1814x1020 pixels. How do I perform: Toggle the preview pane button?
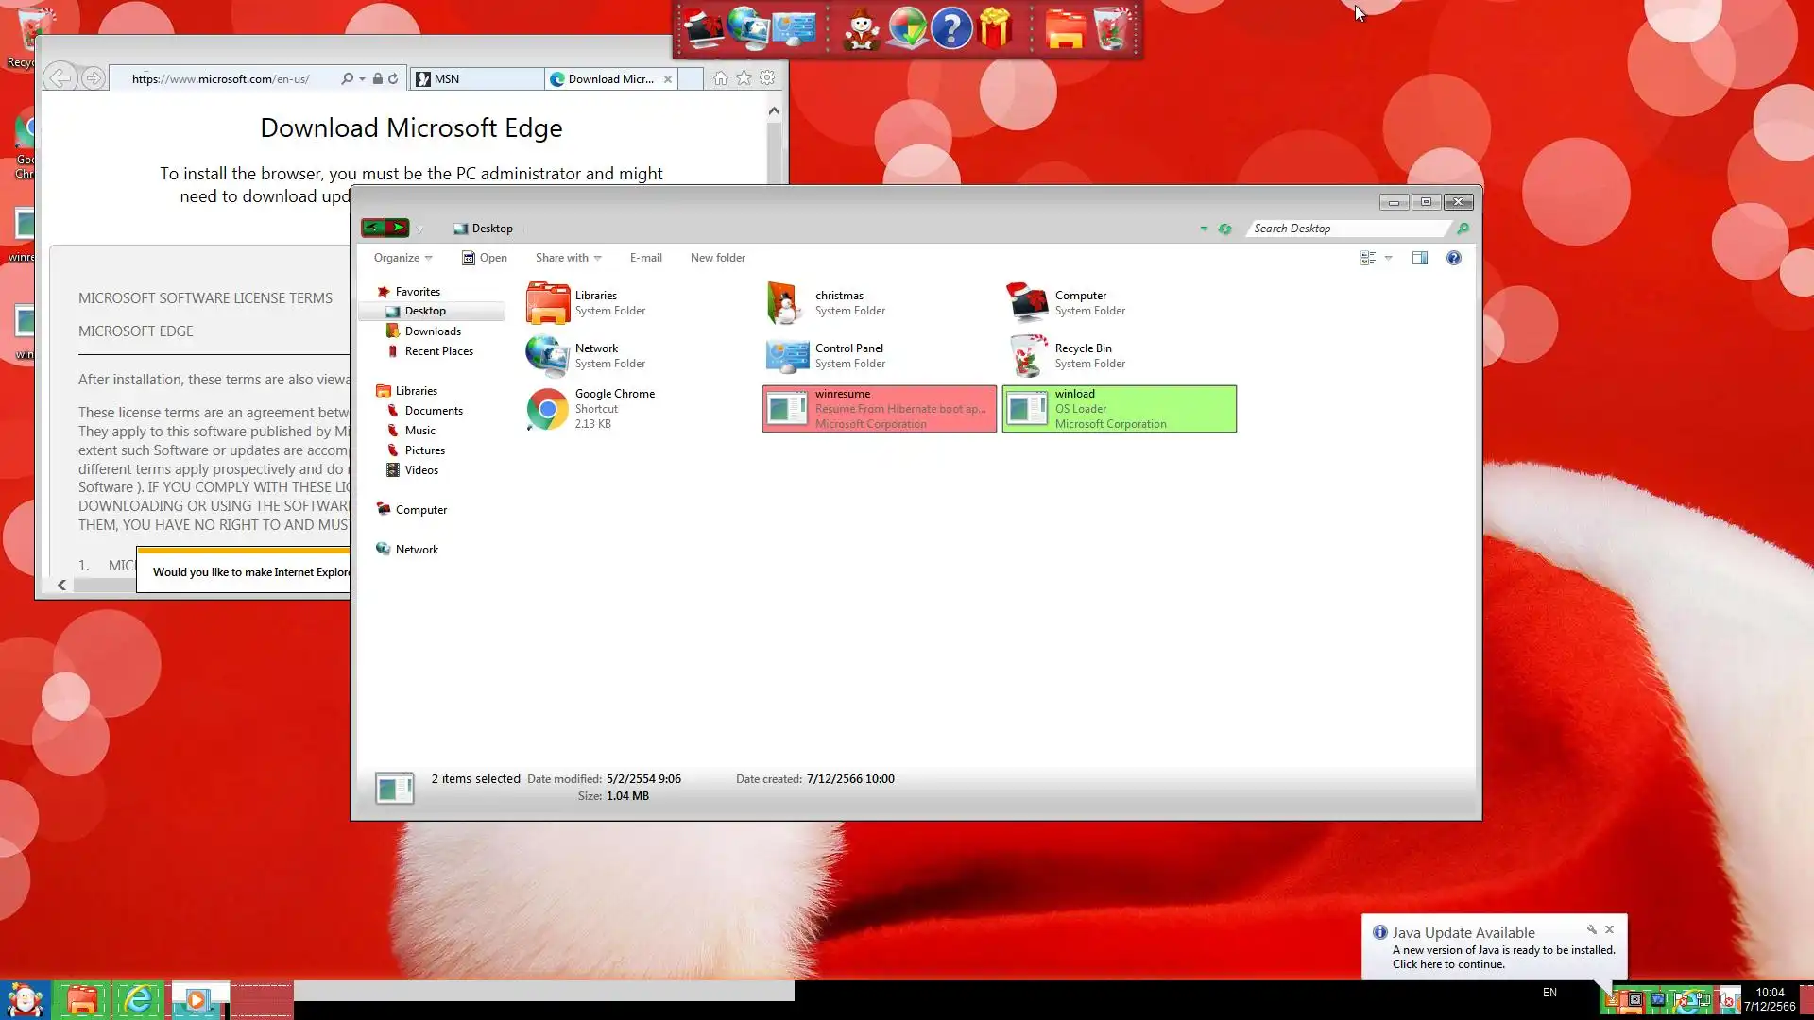click(x=1419, y=258)
